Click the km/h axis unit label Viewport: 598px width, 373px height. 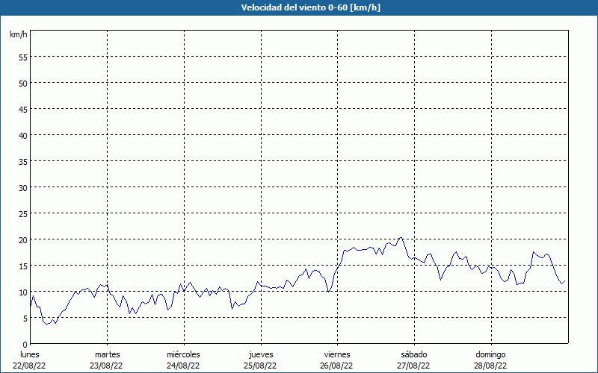tap(19, 34)
